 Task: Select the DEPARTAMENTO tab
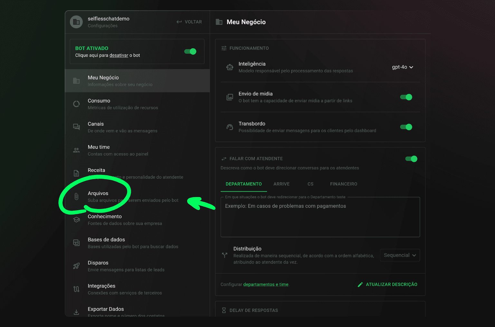pos(244,184)
